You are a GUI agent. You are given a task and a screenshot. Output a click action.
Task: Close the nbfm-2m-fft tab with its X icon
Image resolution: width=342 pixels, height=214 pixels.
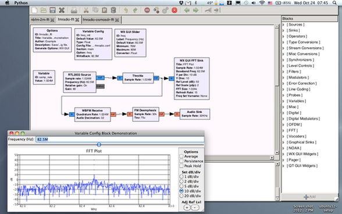(x=52, y=20)
